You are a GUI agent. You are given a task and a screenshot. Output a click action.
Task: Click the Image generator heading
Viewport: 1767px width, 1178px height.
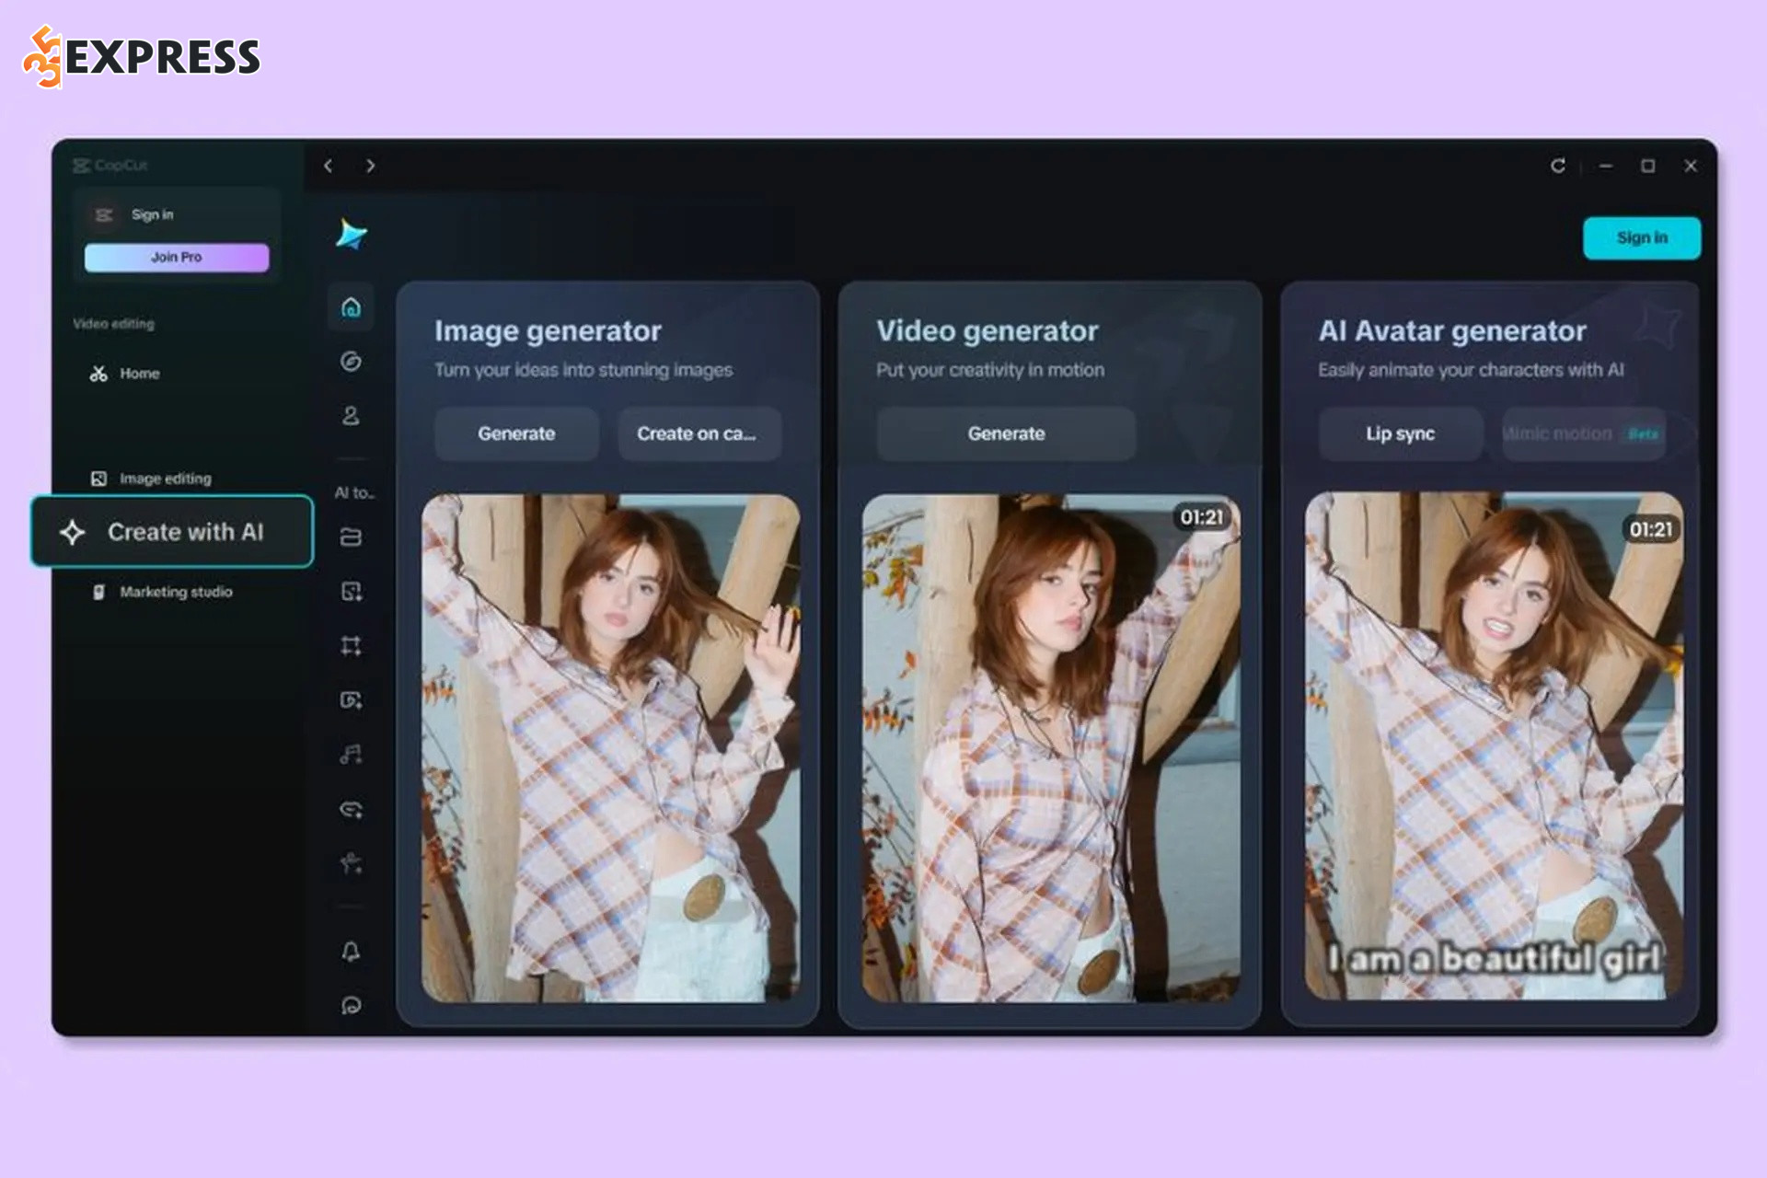tap(548, 331)
